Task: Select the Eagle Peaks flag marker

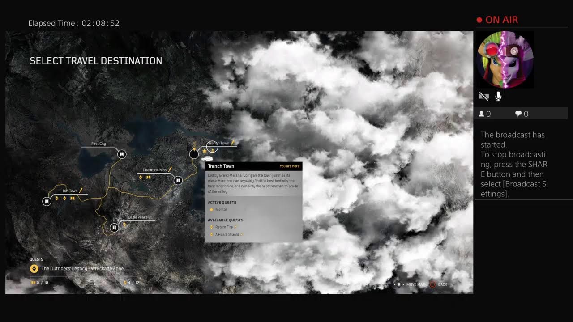Action: coord(114,228)
